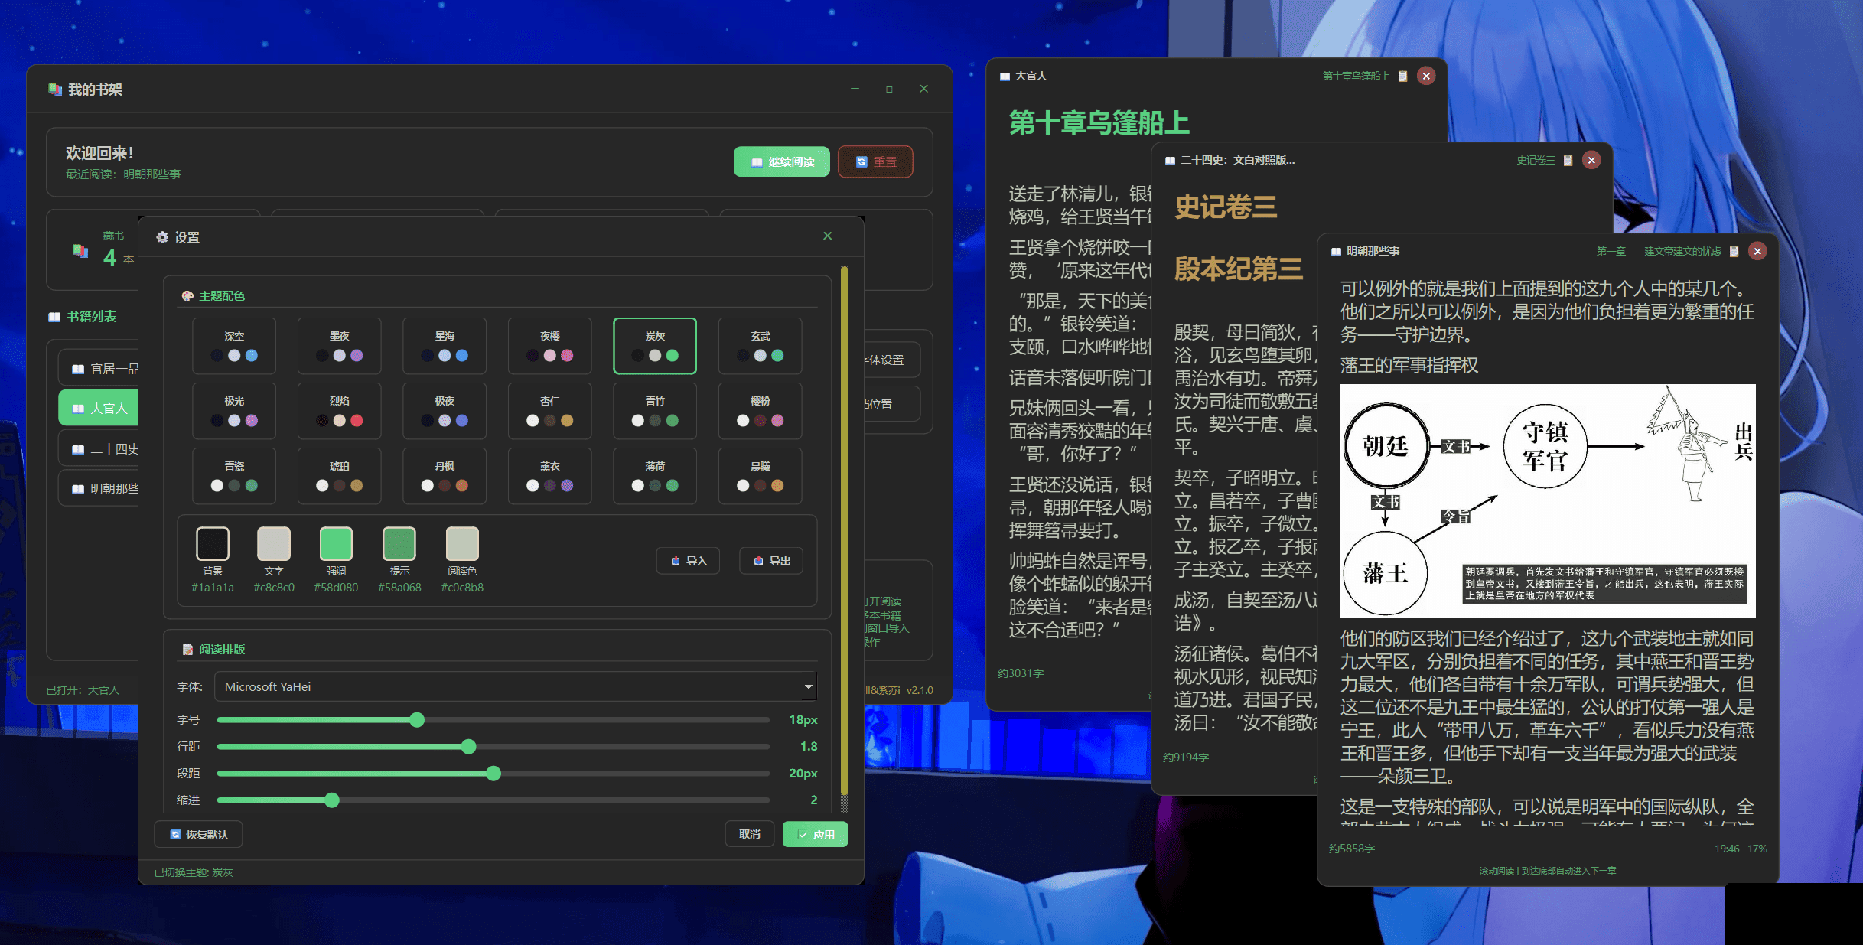Click the 继续阅读 button
This screenshot has width=1863, height=945.
pyautogui.click(x=781, y=161)
